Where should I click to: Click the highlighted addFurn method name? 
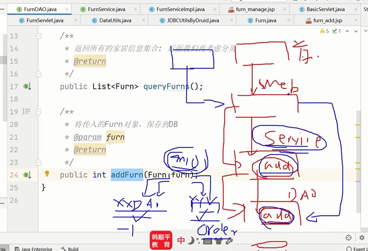[x=127, y=175]
